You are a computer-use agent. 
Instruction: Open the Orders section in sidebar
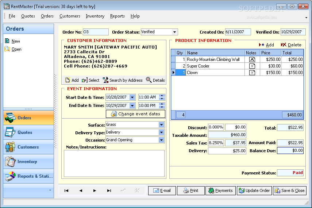28,118
